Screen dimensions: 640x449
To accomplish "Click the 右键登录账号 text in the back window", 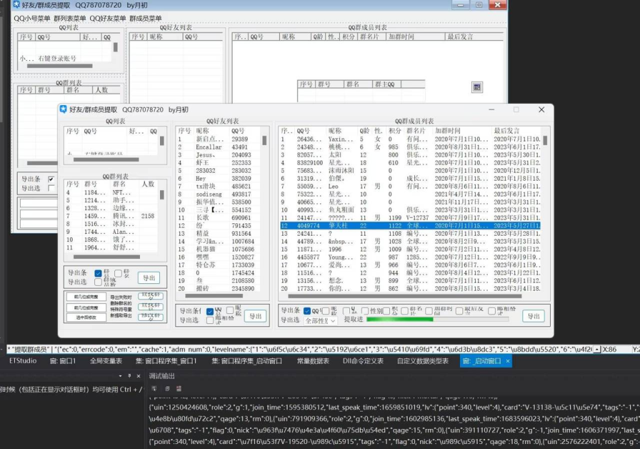I will pyautogui.click(x=57, y=58).
